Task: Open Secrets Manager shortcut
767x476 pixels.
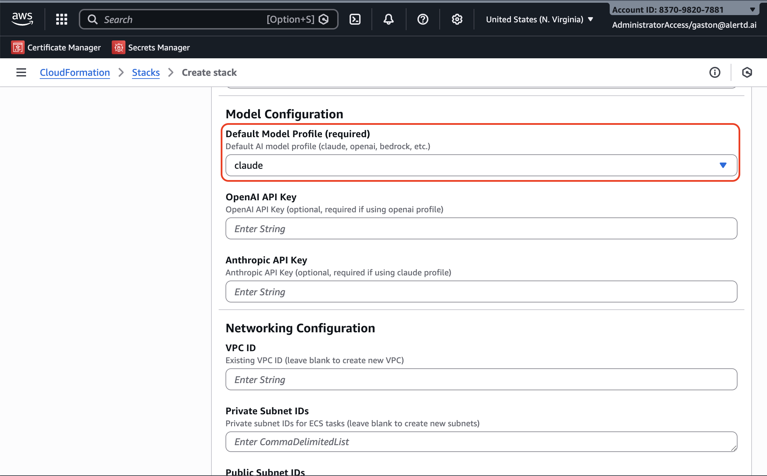Action: point(151,47)
